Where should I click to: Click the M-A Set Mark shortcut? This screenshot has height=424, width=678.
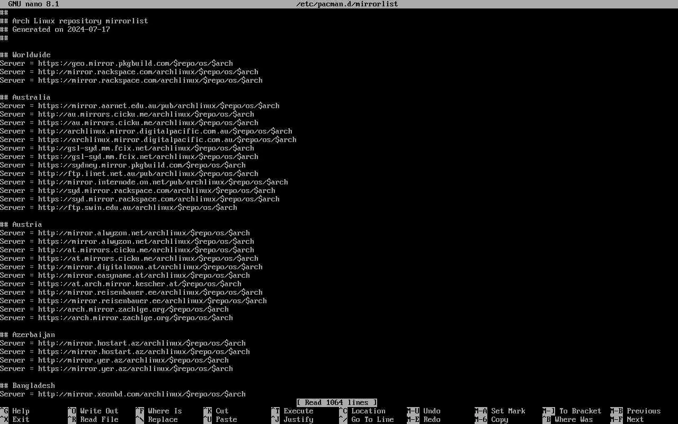(500, 411)
